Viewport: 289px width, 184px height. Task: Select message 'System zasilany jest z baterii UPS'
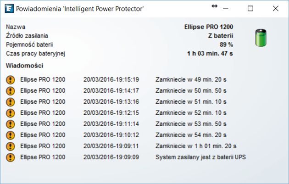tap(201, 157)
